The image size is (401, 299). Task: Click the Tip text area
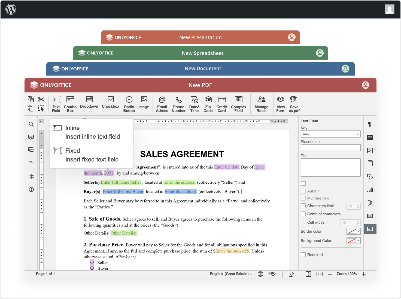pos(331,167)
